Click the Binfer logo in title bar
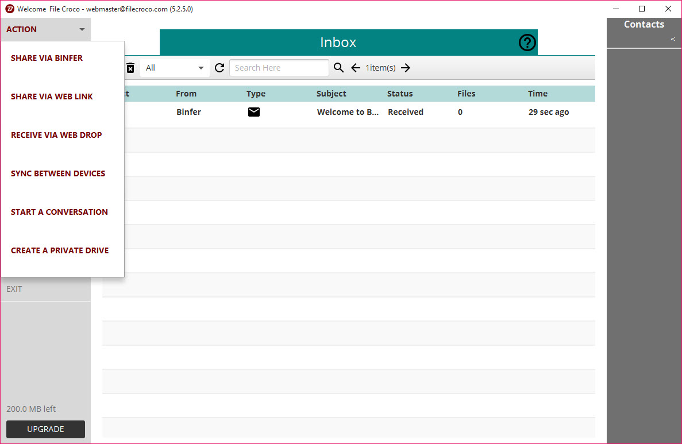 (x=10, y=9)
